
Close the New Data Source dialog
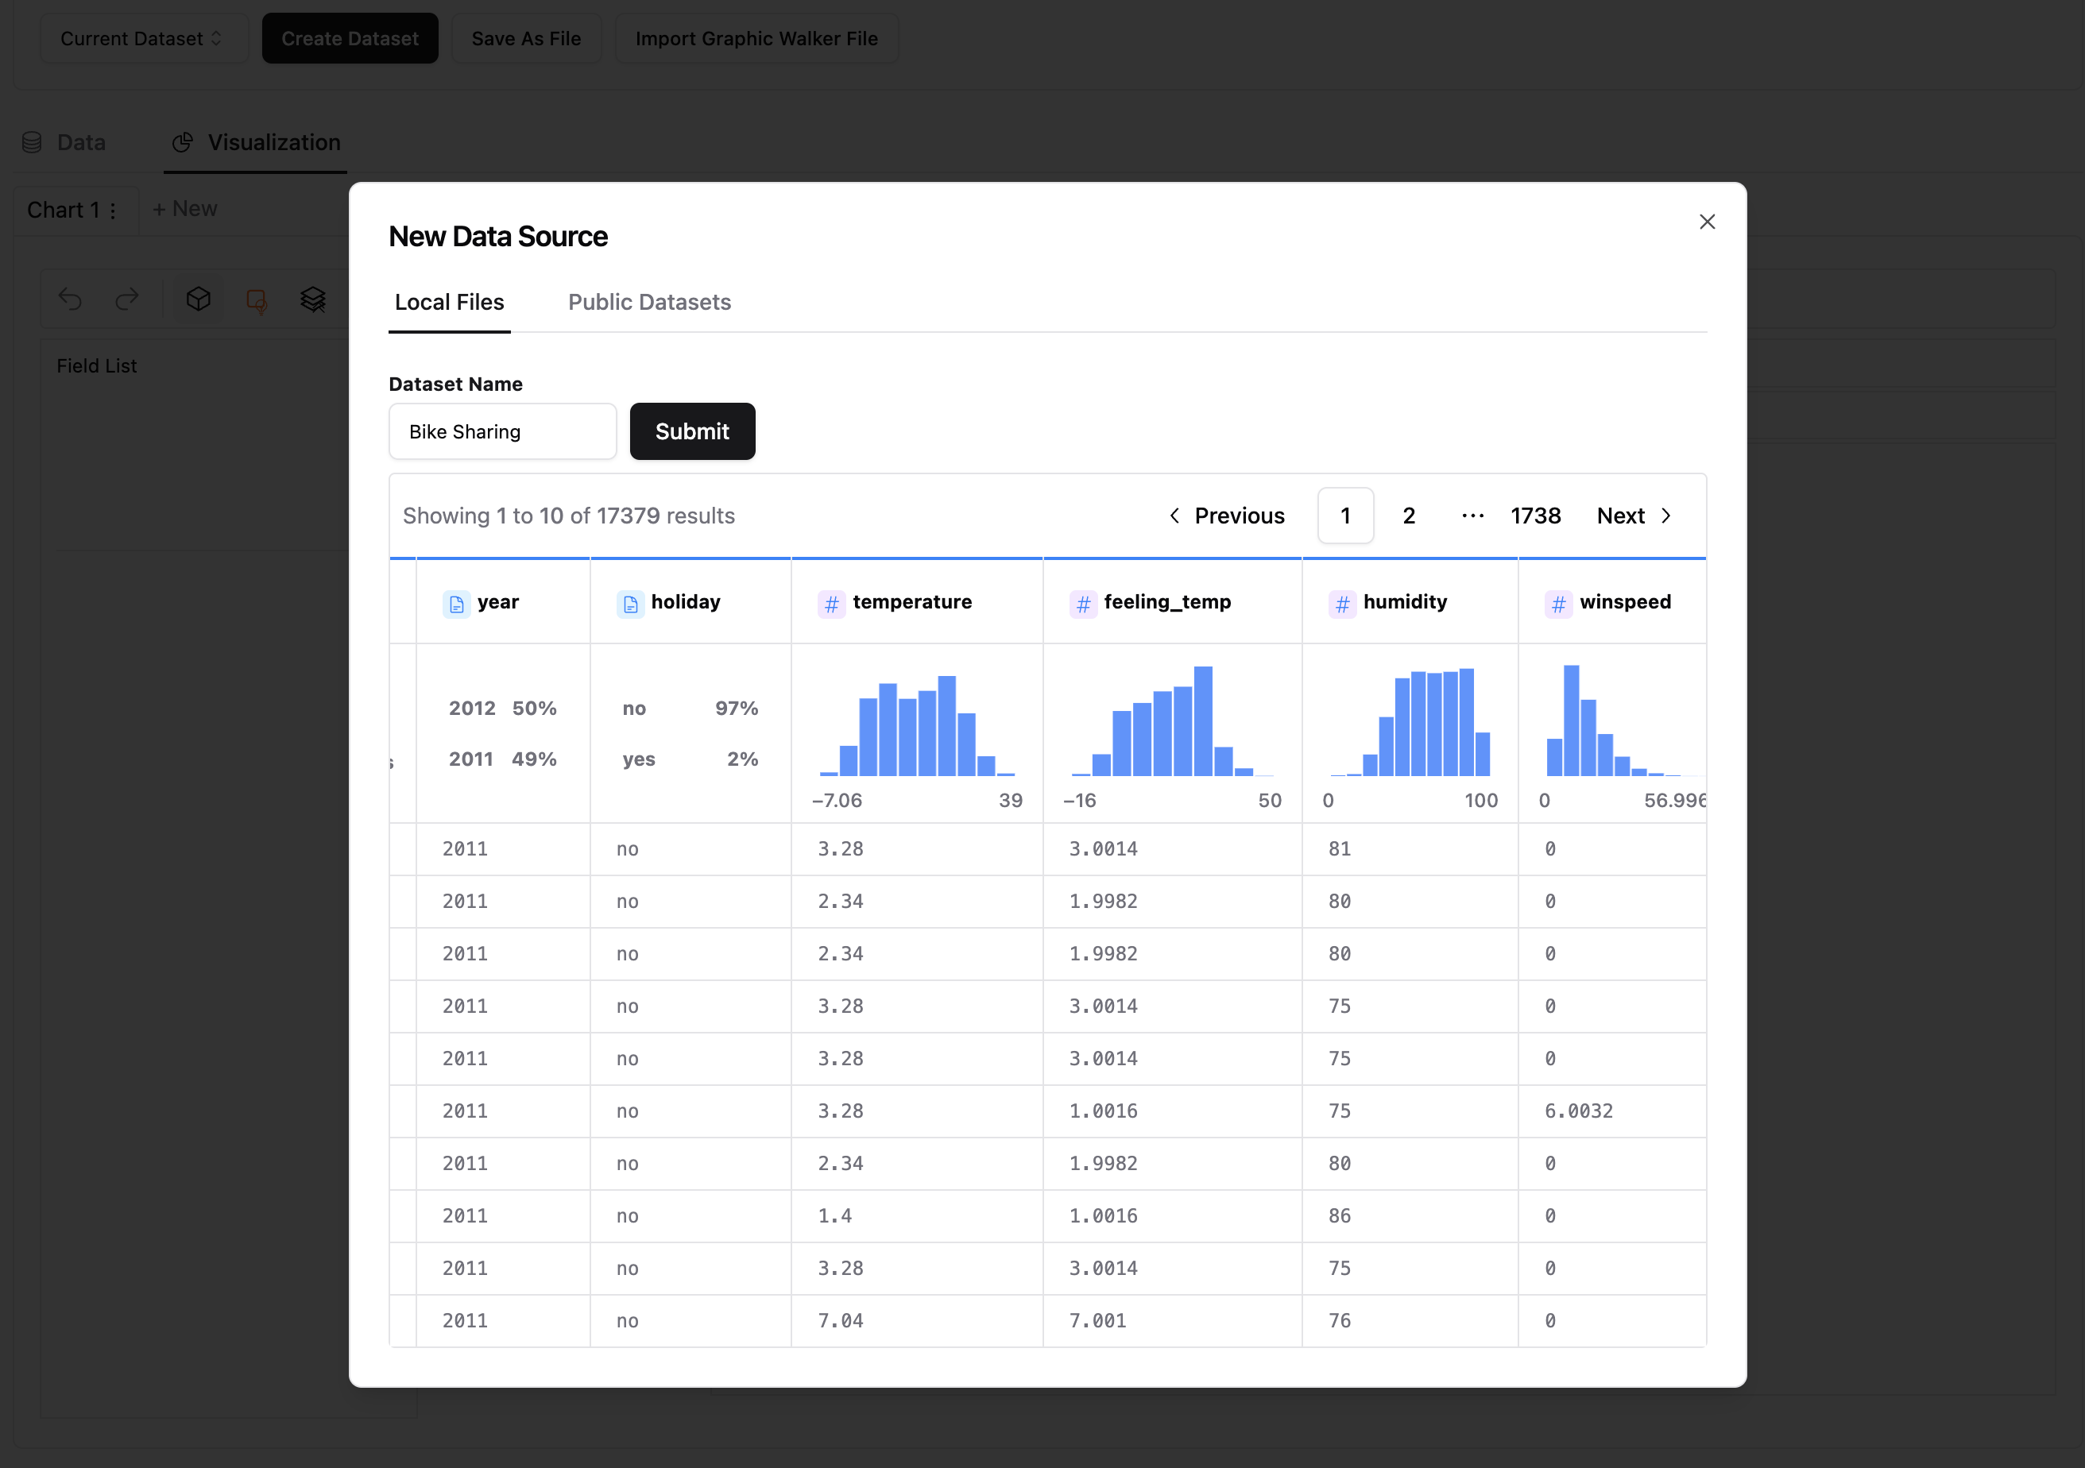(x=1706, y=222)
